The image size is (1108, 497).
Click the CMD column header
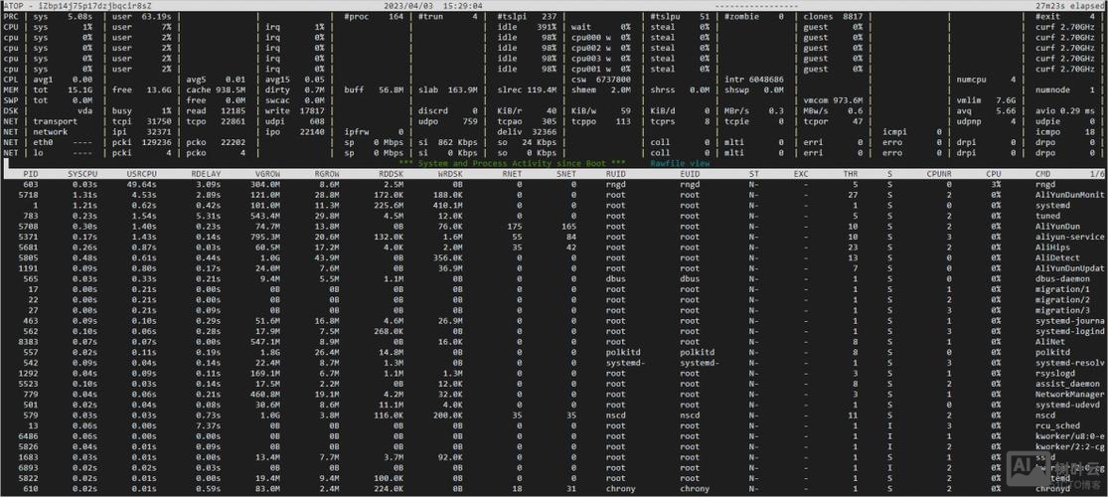1043,174
